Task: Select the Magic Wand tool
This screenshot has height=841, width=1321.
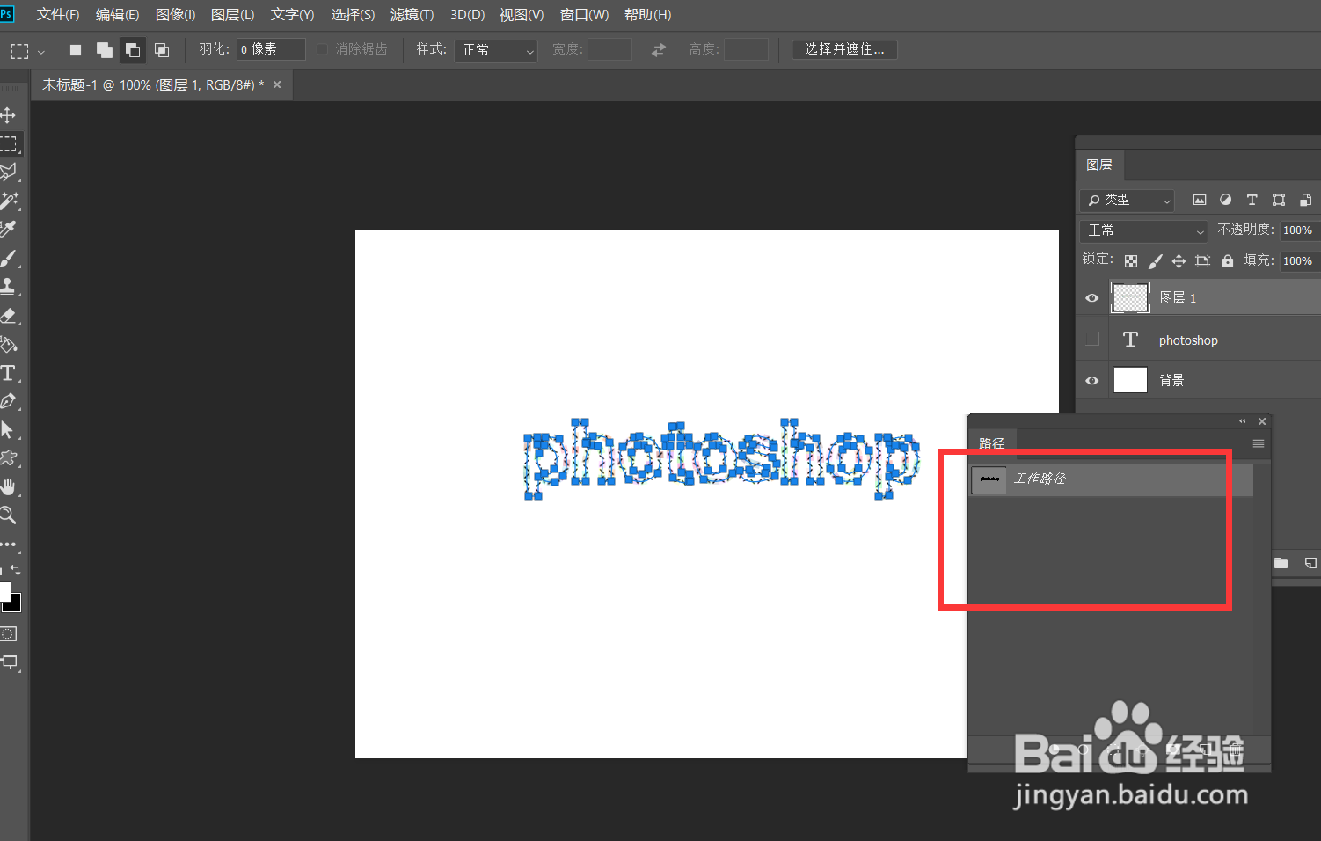Action: tap(8, 201)
